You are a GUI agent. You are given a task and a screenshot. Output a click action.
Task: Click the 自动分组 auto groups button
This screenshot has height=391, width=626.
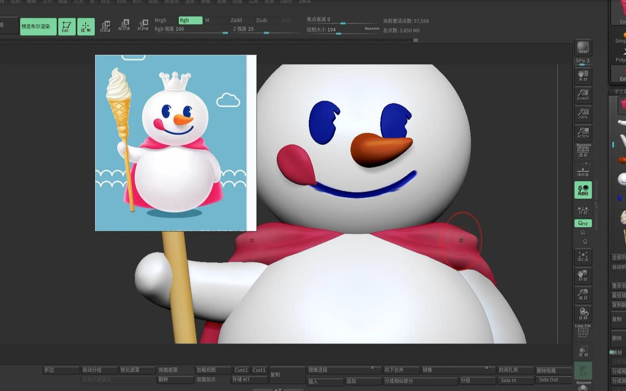pos(99,370)
